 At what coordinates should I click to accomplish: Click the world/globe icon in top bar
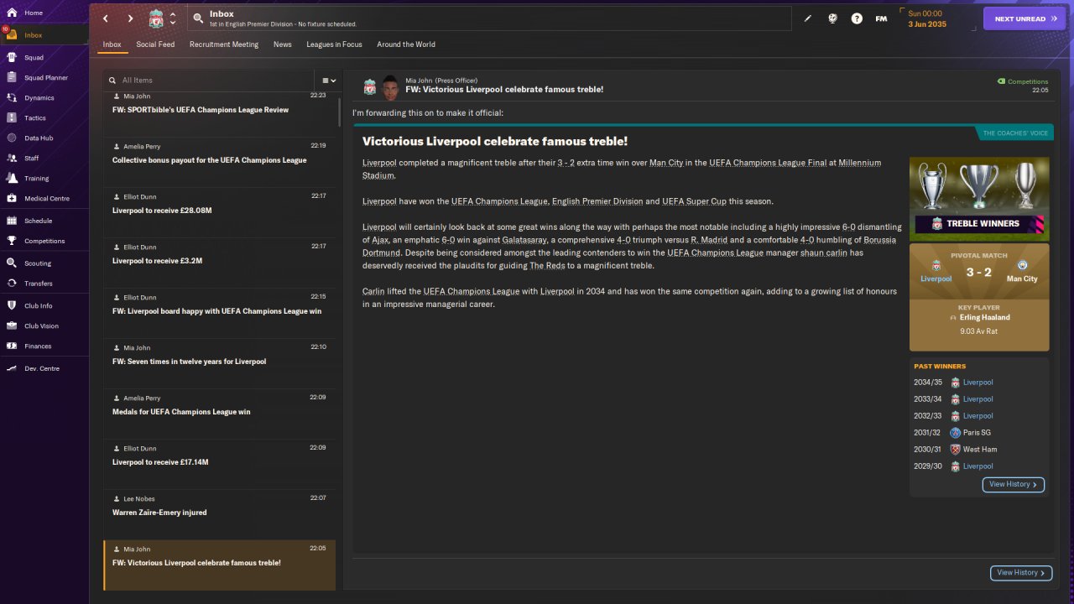[832, 18]
